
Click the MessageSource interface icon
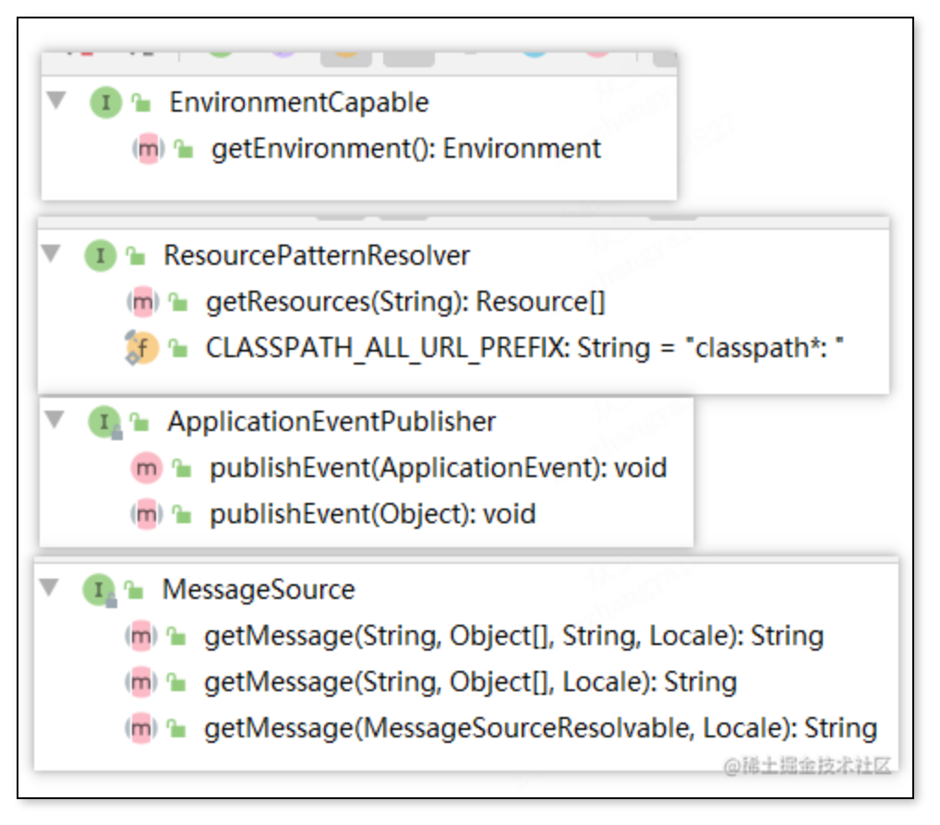tap(99, 590)
